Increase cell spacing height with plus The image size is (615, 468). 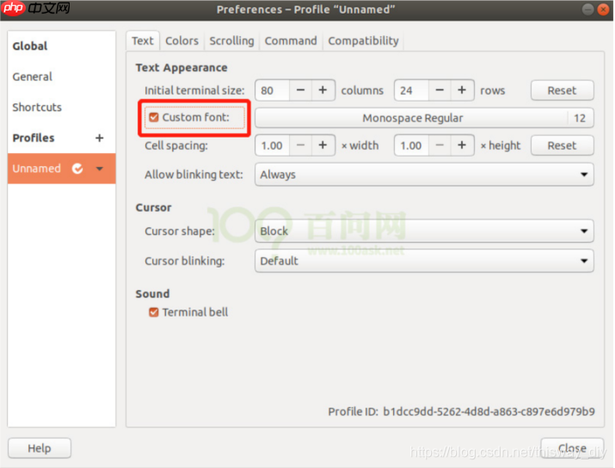(462, 145)
